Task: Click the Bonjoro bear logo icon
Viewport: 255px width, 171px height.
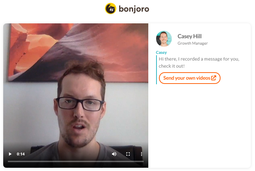Action: pos(111,8)
